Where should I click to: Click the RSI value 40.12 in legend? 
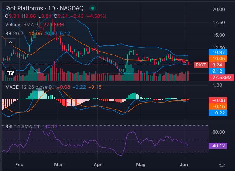pyautogui.click(x=51, y=126)
